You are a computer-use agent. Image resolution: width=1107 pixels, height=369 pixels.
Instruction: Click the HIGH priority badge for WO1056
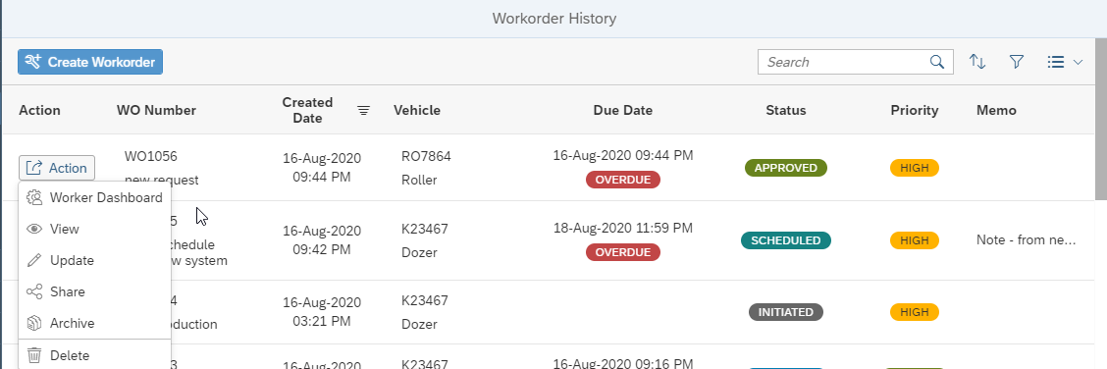(915, 168)
